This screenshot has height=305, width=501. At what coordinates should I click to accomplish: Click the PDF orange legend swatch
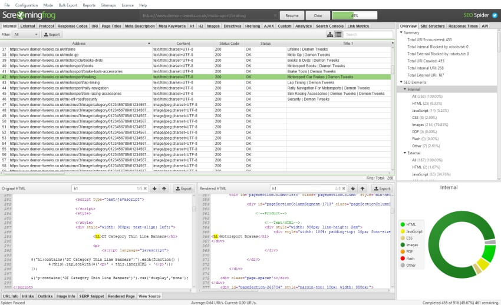click(x=403, y=251)
